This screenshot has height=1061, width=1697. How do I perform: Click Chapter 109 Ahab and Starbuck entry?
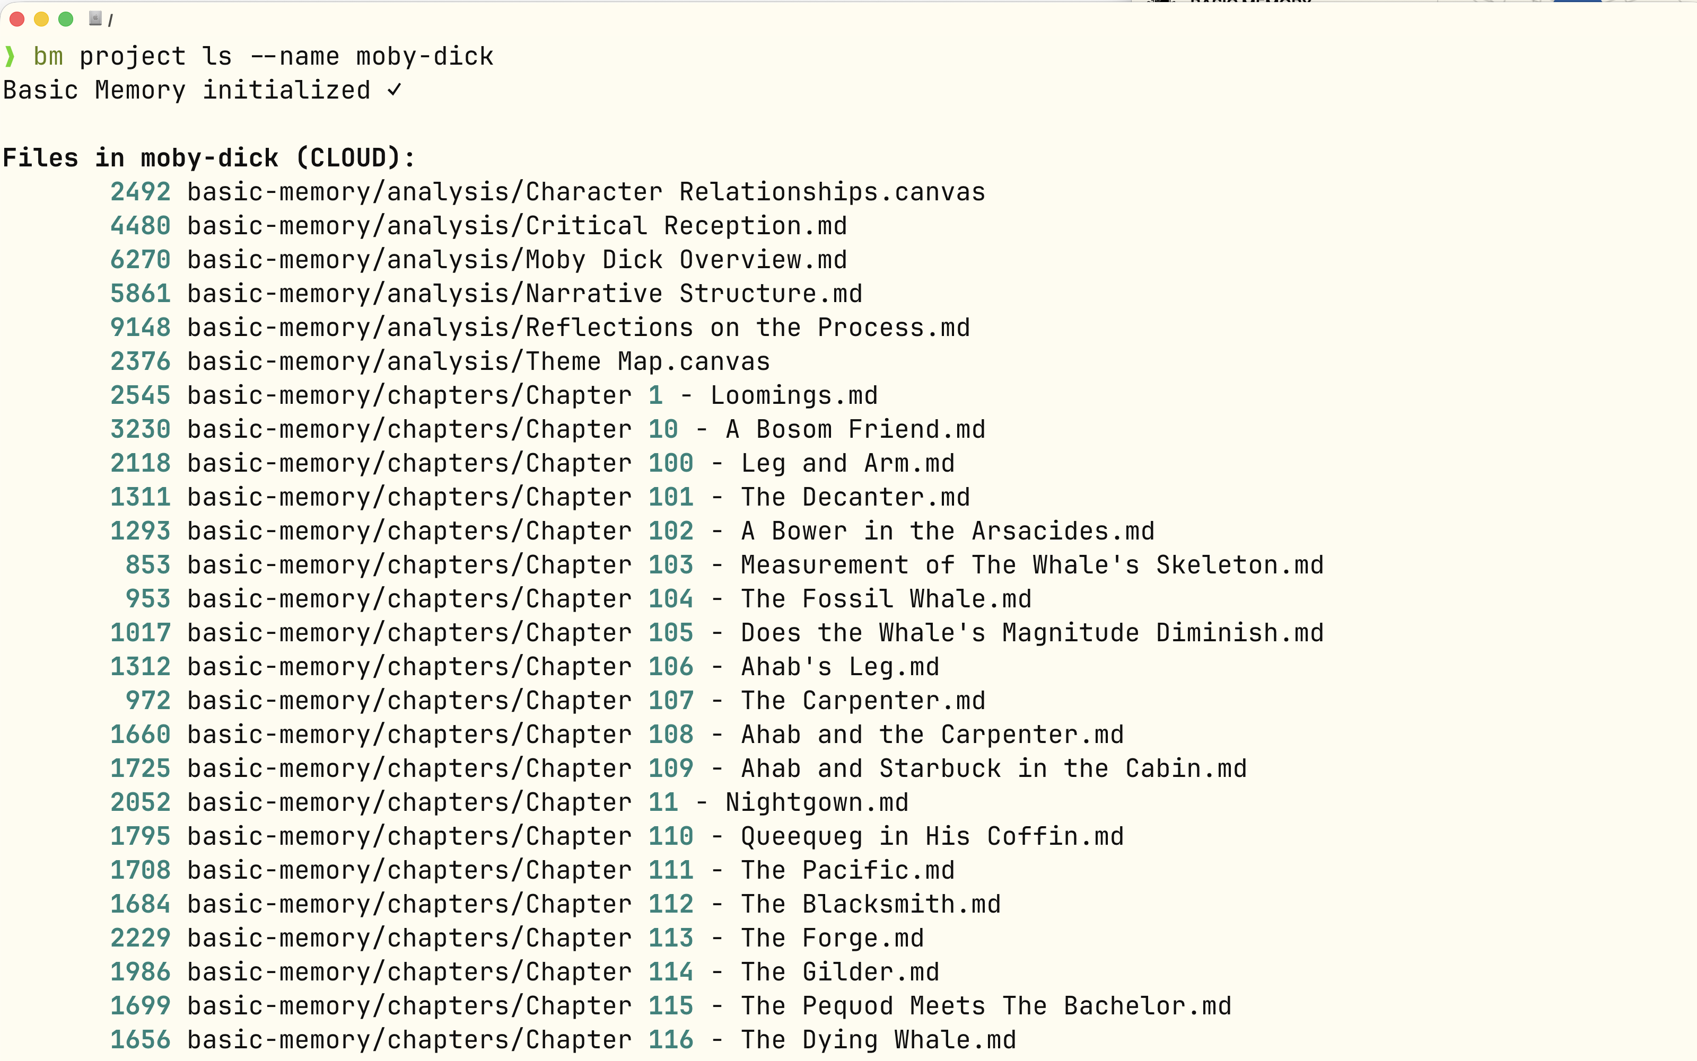716,768
